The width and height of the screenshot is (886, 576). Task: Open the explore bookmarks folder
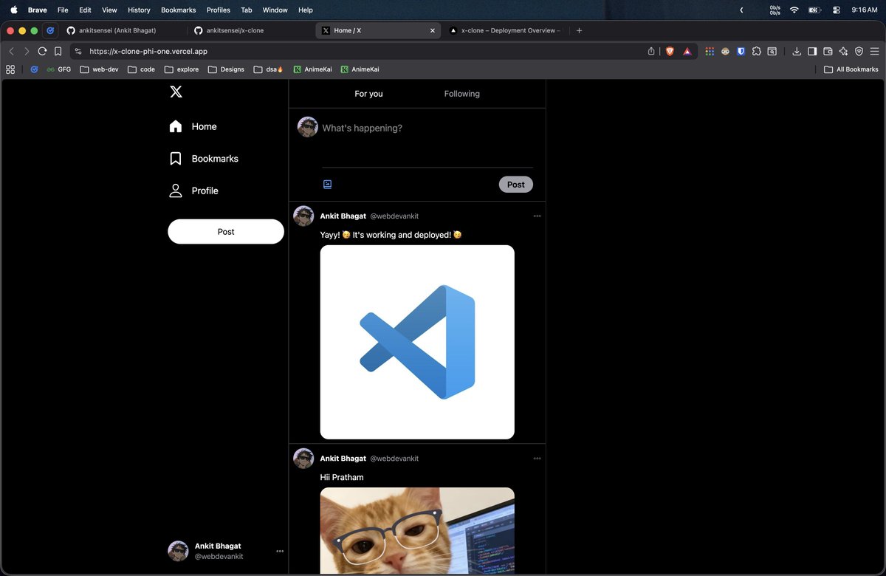pos(182,69)
